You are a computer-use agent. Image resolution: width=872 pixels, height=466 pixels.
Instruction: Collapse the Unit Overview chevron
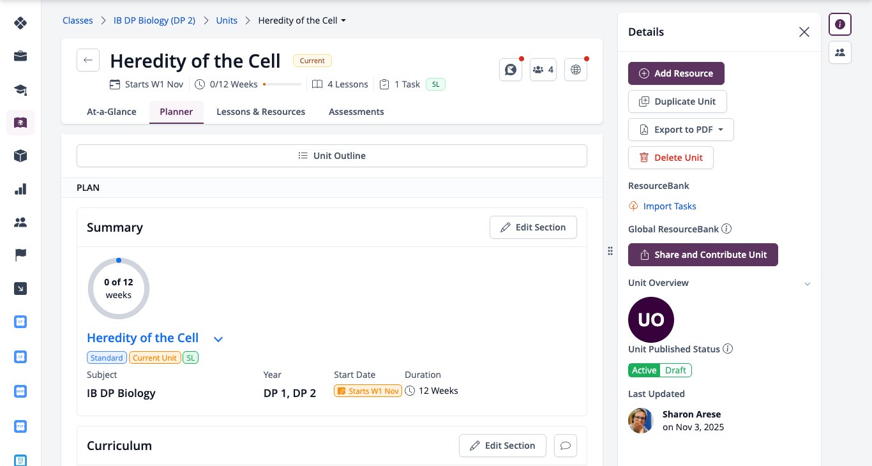(807, 283)
